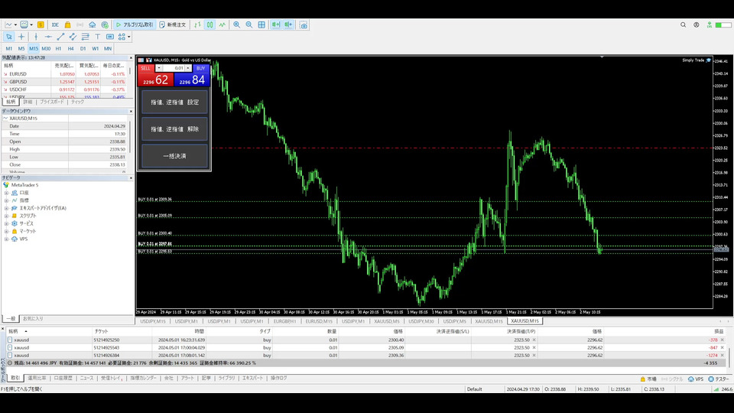Select the trendline drawing tool
The image size is (734, 413).
60,37
